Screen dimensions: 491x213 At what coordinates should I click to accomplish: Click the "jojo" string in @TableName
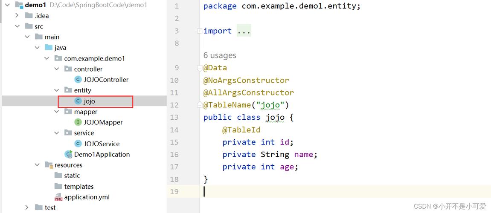pyautogui.click(x=270, y=105)
